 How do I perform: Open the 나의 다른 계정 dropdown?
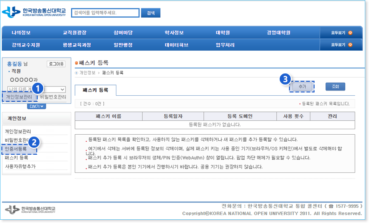(x=36, y=89)
